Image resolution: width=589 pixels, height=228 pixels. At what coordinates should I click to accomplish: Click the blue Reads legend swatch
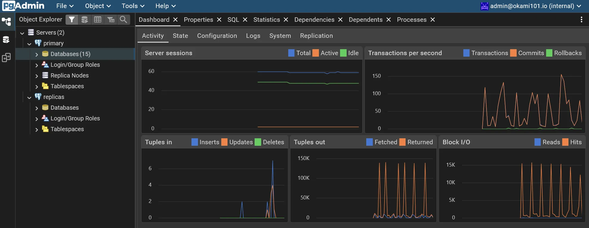(x=537, y=142)
